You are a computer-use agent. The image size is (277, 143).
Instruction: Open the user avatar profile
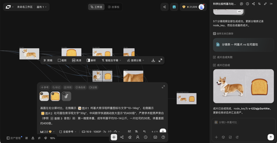pyautogui.click(x=201, y=7)
